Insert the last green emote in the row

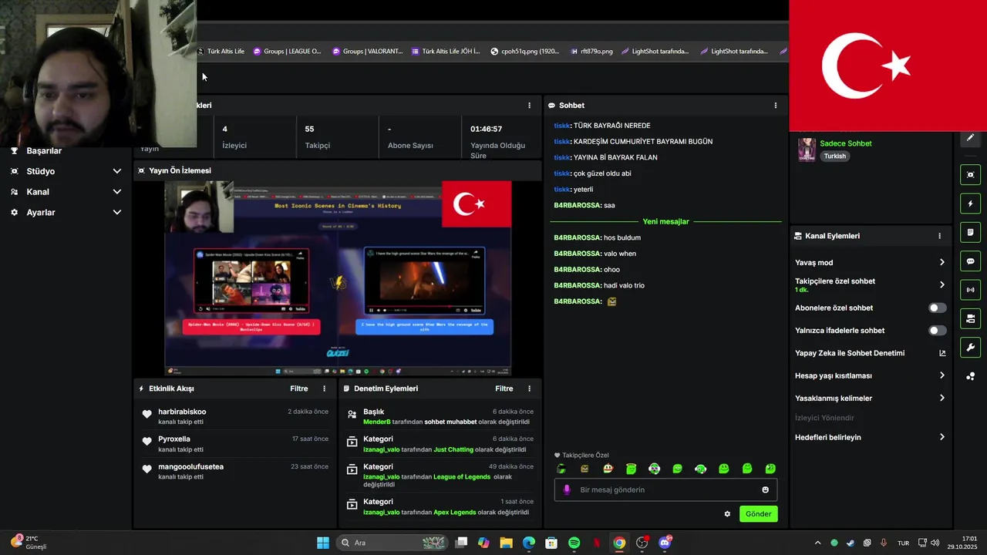pos(770,469)
